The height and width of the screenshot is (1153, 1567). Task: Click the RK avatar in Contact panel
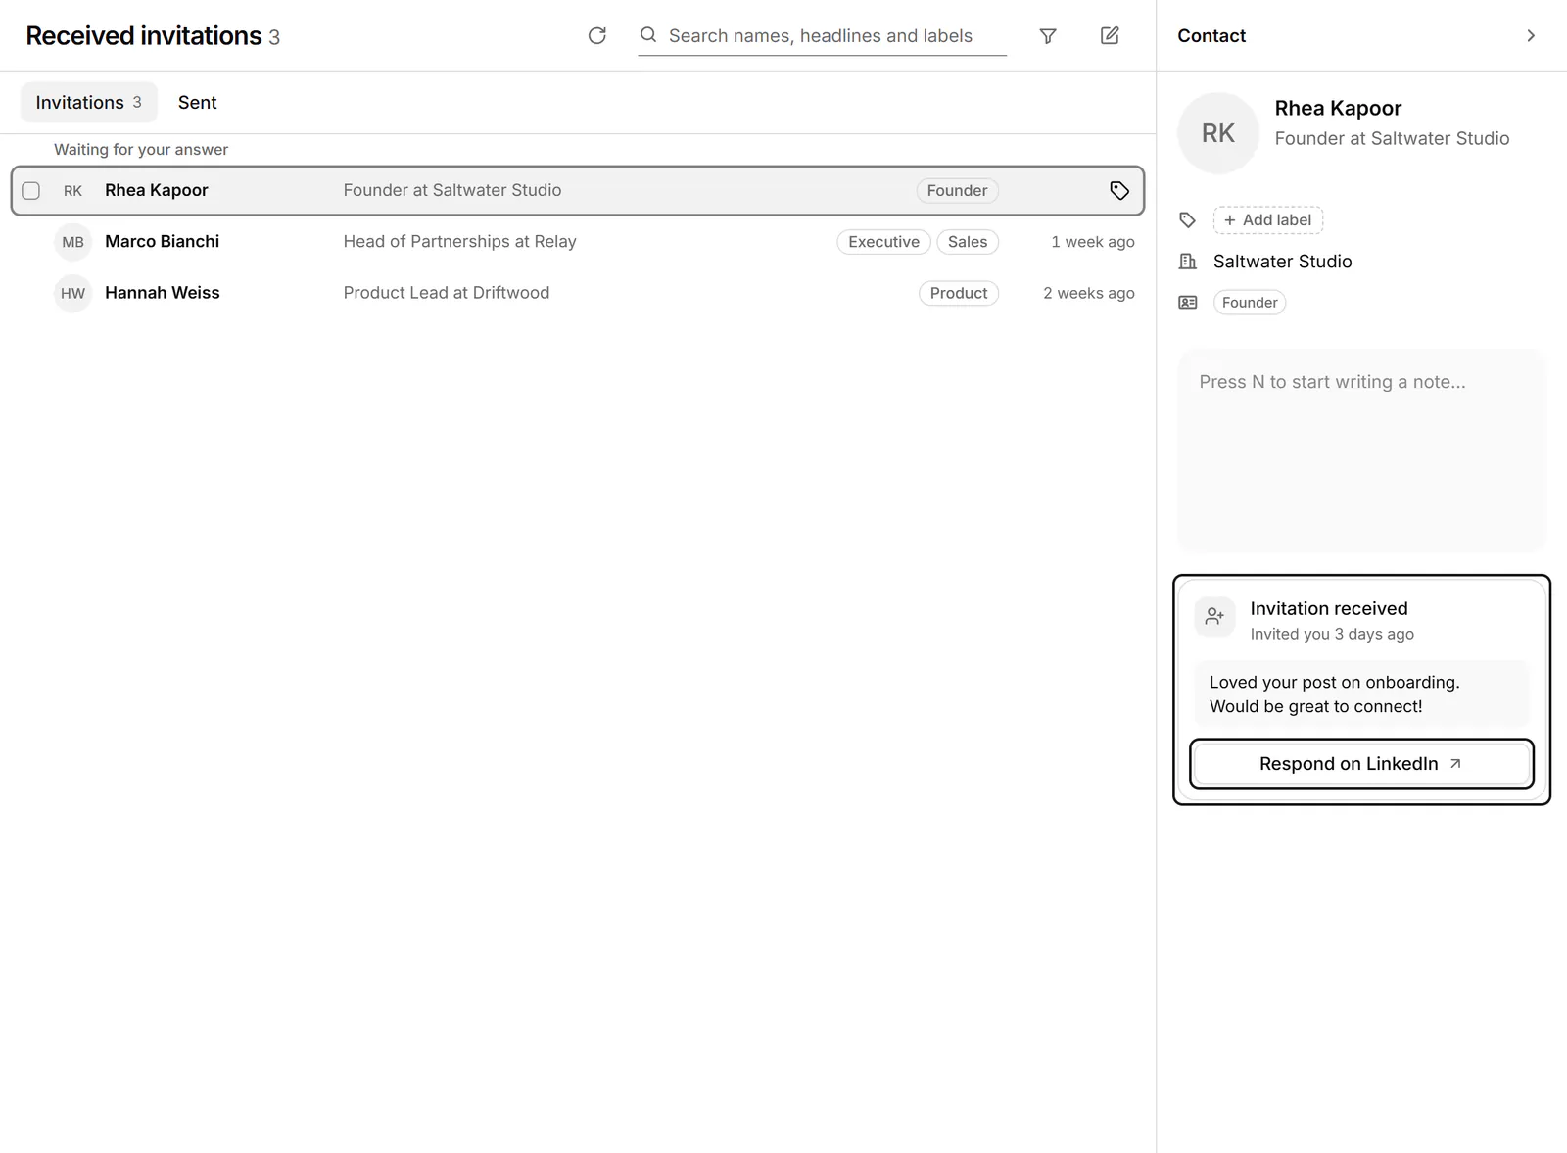coord(1218,133)
